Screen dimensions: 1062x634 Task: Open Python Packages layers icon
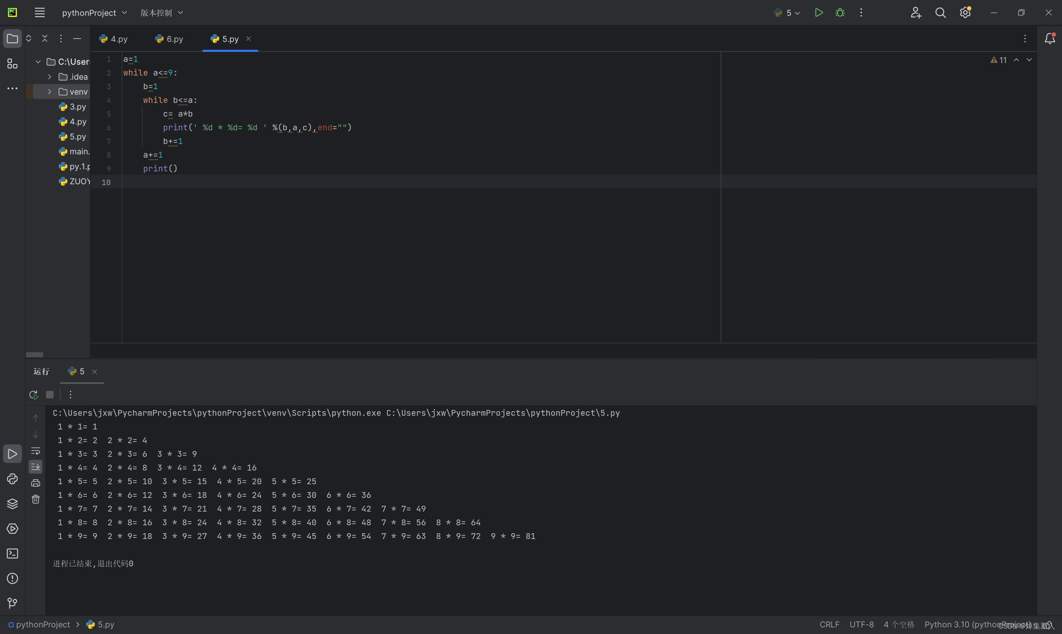(12, 504)
